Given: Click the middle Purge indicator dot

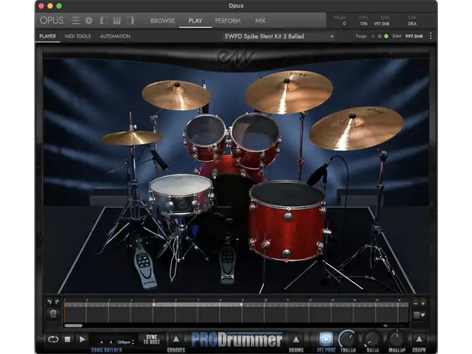Looking at the screenshot, I should click(x=379, y=36).
